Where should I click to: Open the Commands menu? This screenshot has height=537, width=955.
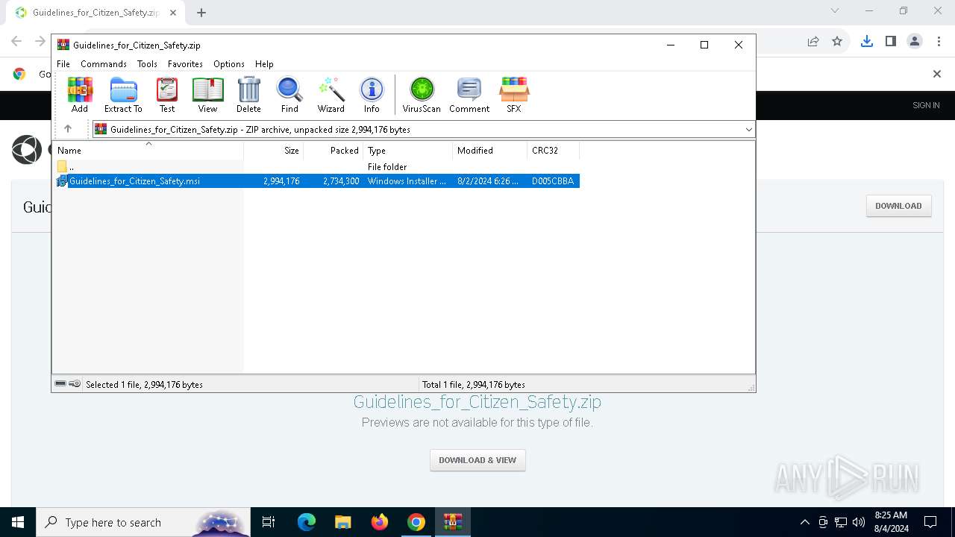(x=104, y=64)
